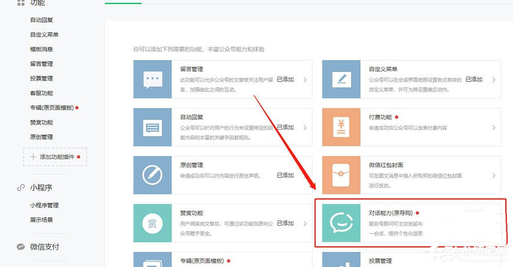Click the 添加功能插件 button

[55, 157]
